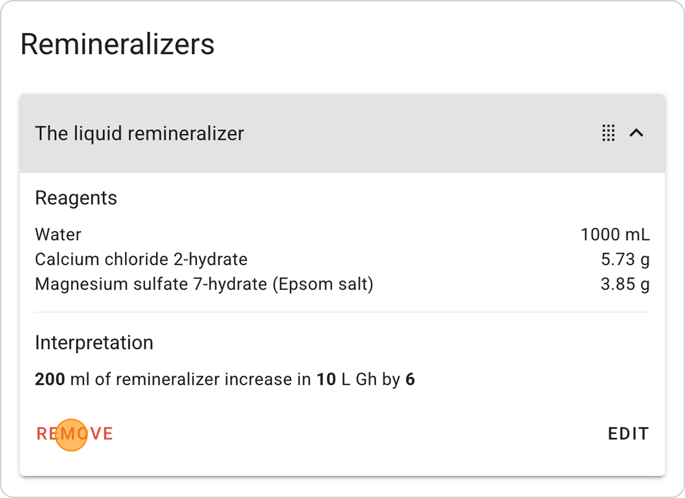
Task: Click the bold 200 ml value
Action: (50, 379)
